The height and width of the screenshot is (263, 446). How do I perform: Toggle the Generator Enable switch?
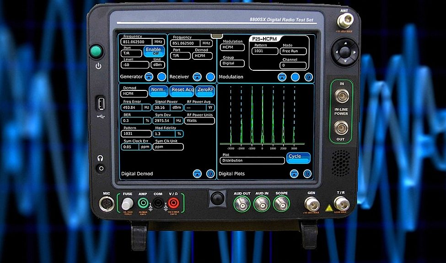[x=153, y=51]
